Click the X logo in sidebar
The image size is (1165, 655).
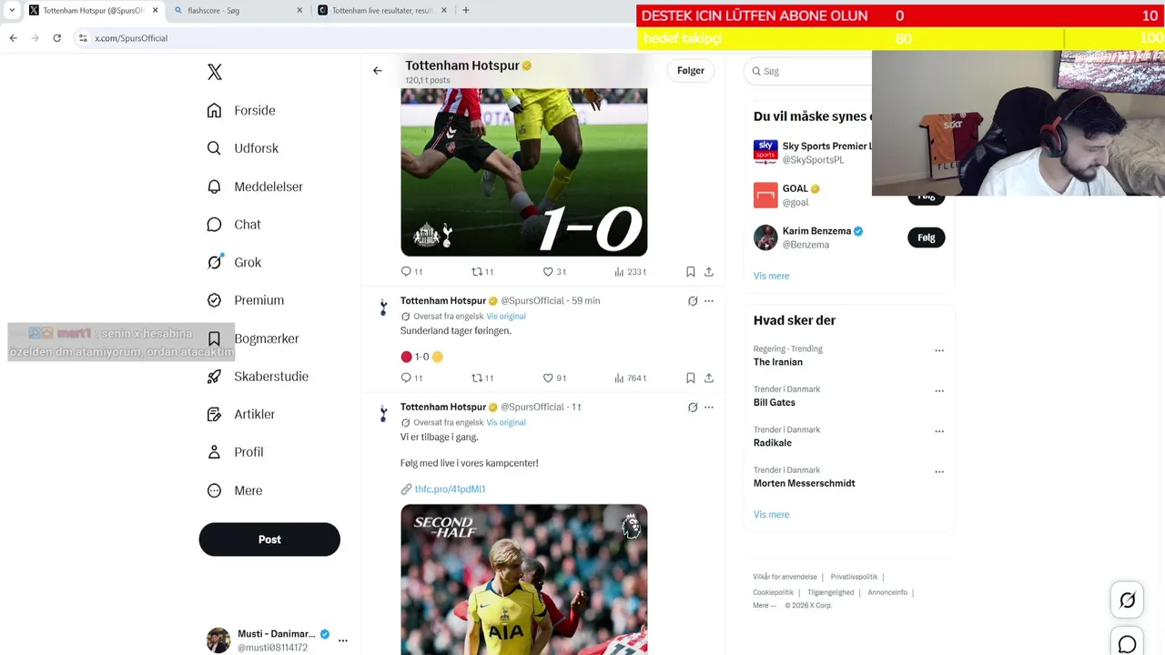[x=215, y=72]
